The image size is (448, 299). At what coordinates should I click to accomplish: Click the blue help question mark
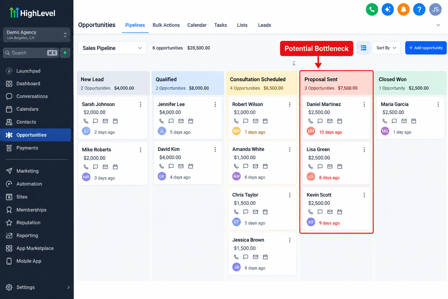click(419, 10)
